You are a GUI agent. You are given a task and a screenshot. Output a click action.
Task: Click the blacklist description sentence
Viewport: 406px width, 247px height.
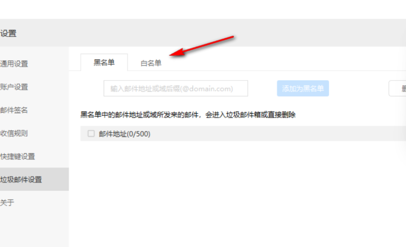(188, 115)
